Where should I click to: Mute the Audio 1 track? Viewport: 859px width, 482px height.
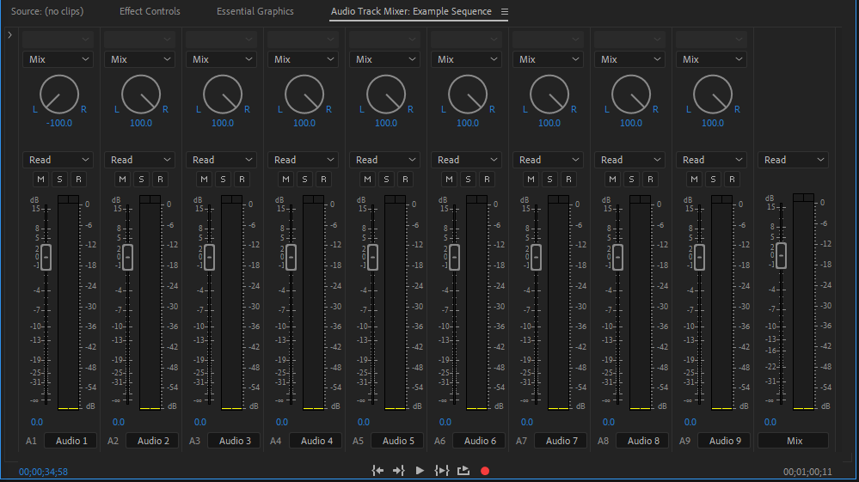coord(40,179)
